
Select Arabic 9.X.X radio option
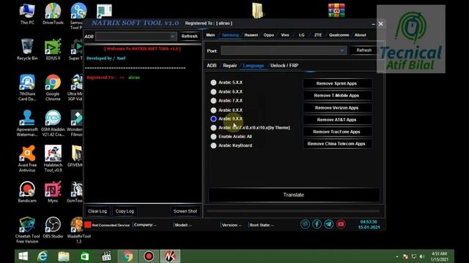pyautogui.click(x=213, y=118)
